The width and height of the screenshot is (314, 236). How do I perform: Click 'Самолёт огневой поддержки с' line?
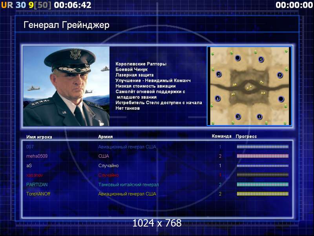coord(150,92)
